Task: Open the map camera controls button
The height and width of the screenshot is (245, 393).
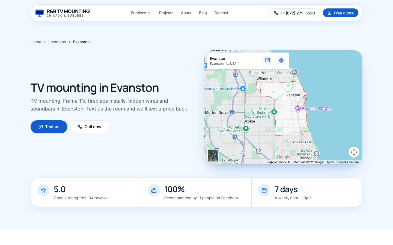Action: [354, 152]
